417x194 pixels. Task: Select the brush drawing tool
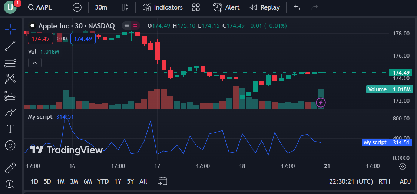(10, 112)
